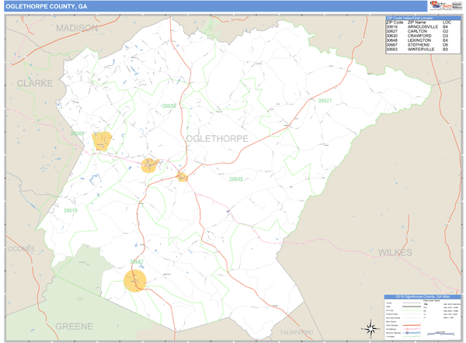Click the blue Interstate Highways sample in the legend
Screen dimensions: 466x343
[412, 333]
